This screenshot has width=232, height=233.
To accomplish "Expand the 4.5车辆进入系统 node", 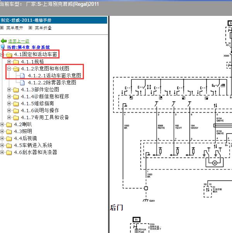I will pyautogui.click(x=2, y=145).
